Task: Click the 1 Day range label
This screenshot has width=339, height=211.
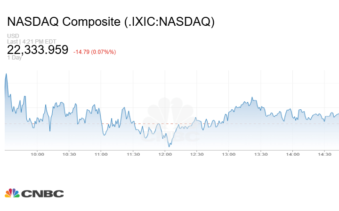Action: [x=15, y=58]
